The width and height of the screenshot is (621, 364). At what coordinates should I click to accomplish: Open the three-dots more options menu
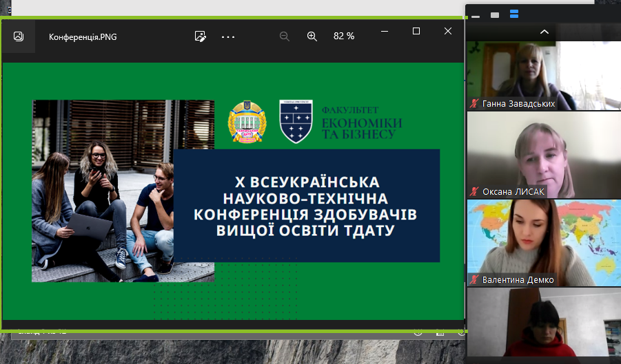click(228, 36)
